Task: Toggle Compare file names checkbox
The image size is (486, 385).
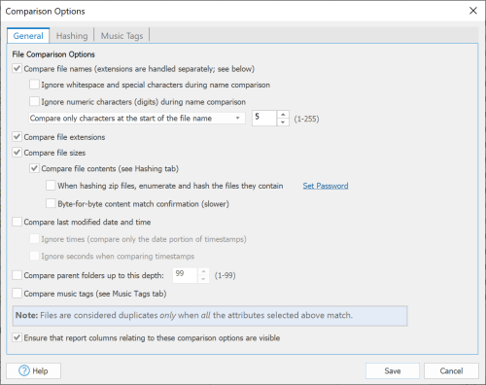Action: click(17, 69)
